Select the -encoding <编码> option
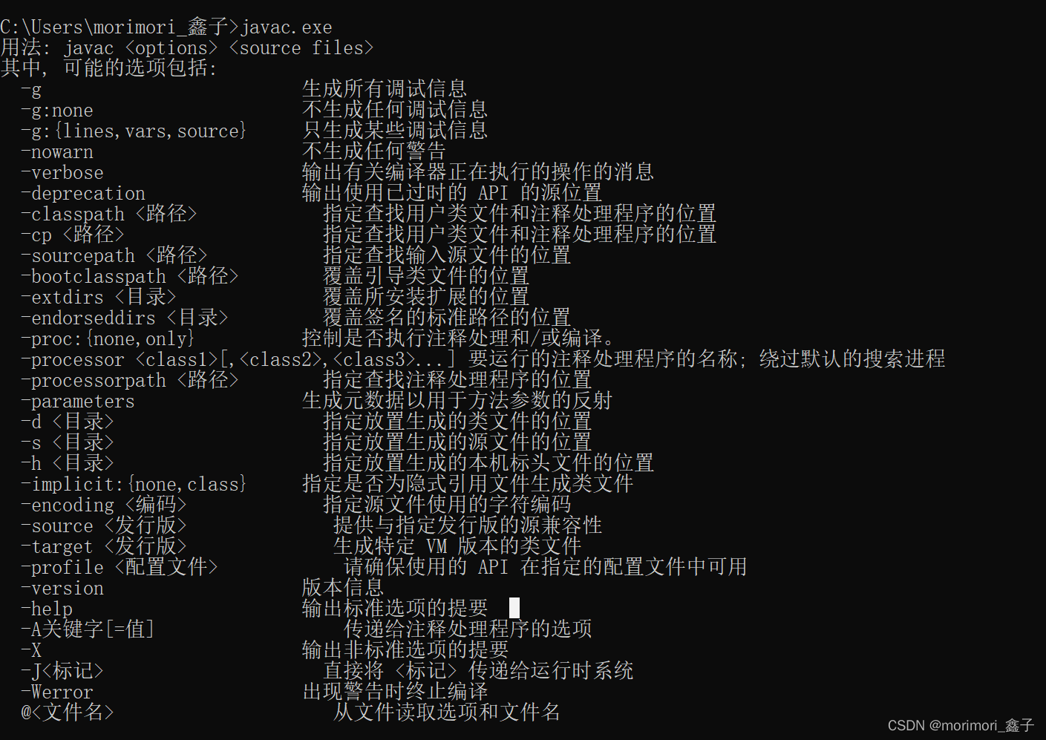1046x740 pixels. (x=104, y=505)
